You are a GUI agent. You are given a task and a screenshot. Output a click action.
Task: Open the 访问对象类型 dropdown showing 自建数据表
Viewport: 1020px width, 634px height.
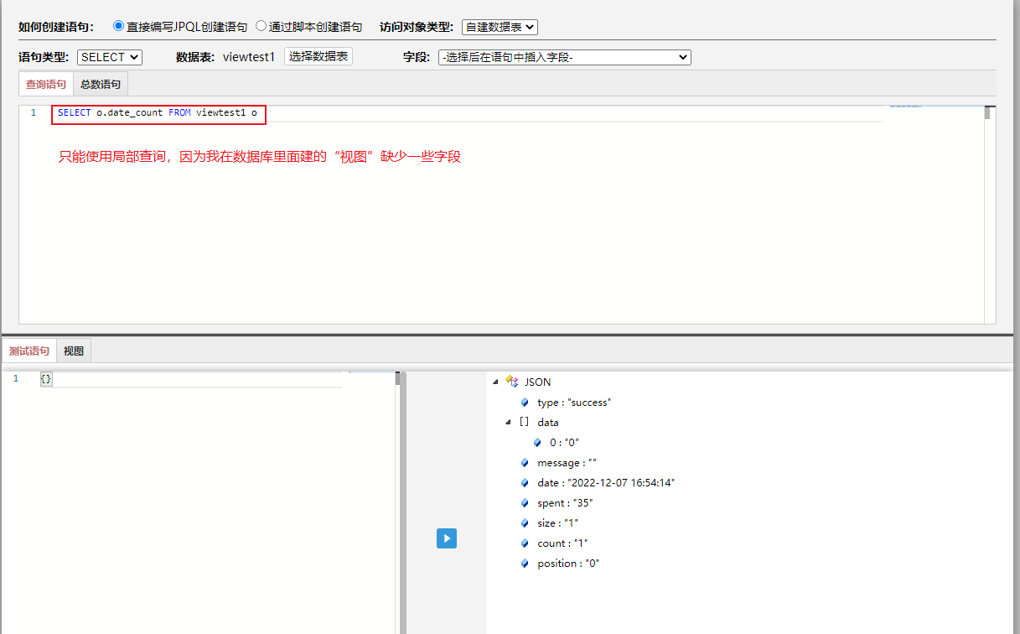[x=500, y=26]
